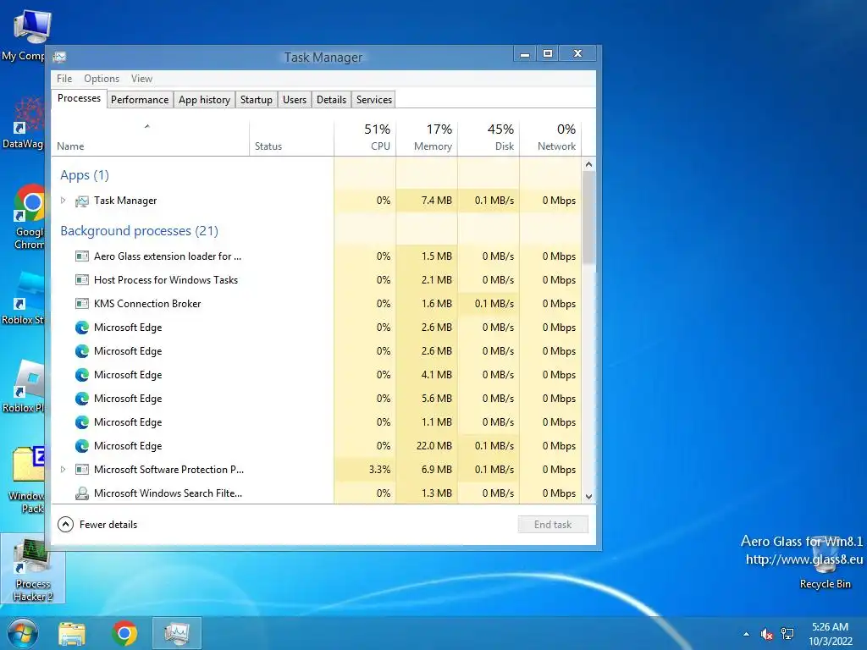Select the DataWag desktop shortcut
867x650 pixels.
coord(23,124)
